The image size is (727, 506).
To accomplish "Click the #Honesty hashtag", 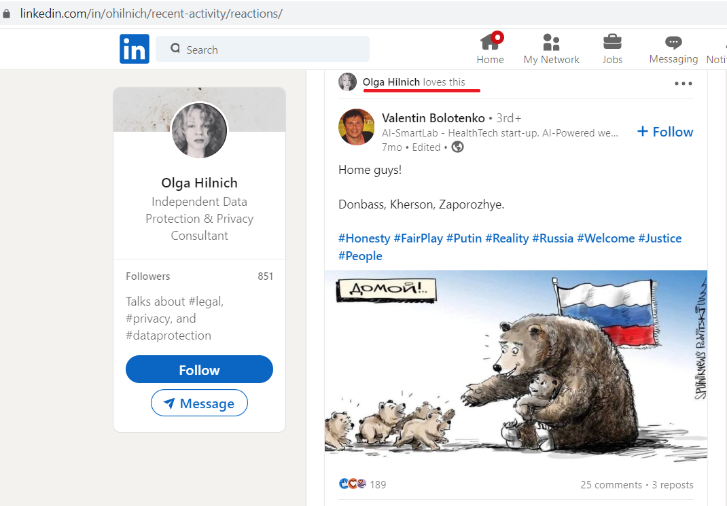I will pyautogui.click(x=364, y=238).
